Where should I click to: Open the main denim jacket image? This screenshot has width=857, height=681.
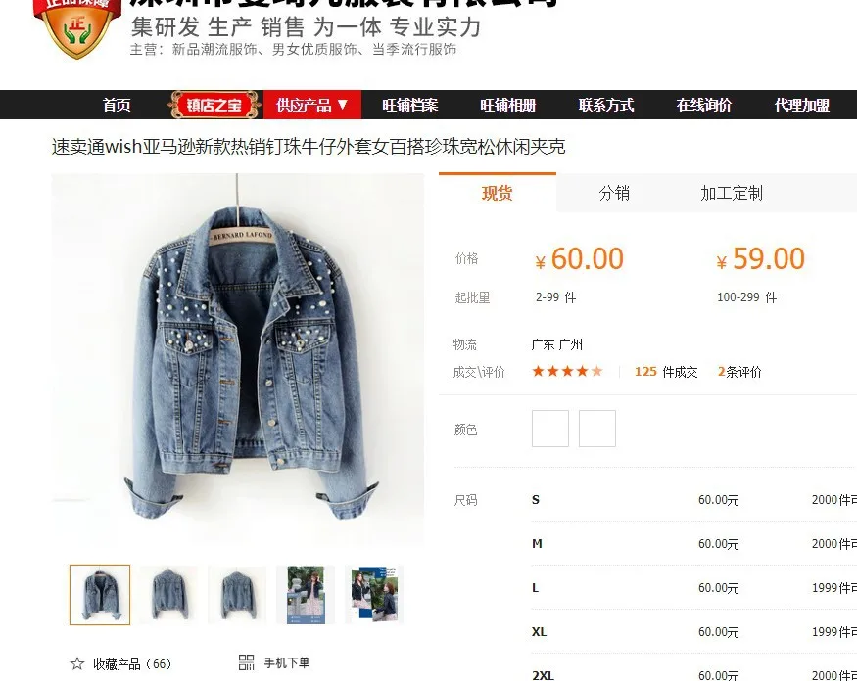(x=237, y=358)
